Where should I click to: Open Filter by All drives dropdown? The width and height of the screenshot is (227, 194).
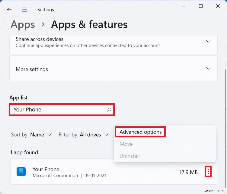pyautogui.click(x=84, y=135)
